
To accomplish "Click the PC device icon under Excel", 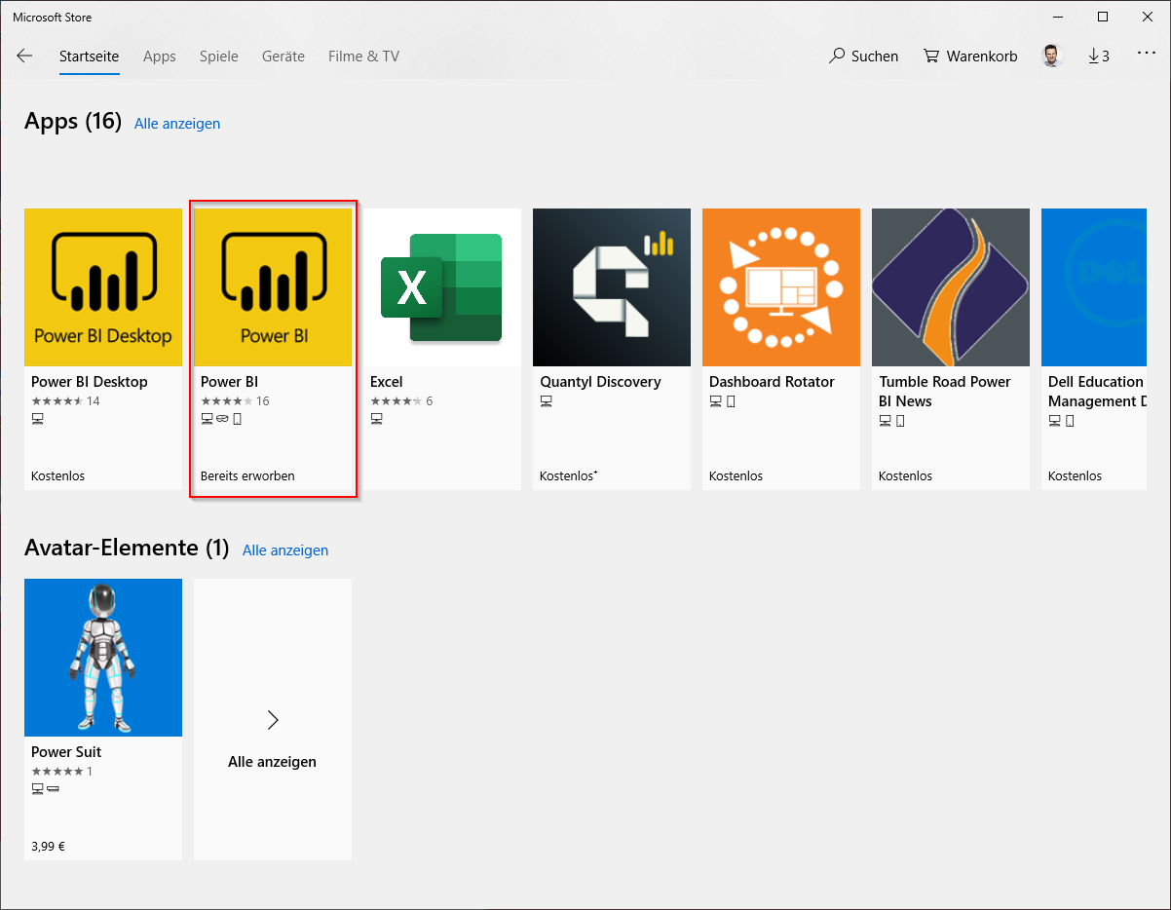I will 376,420.
